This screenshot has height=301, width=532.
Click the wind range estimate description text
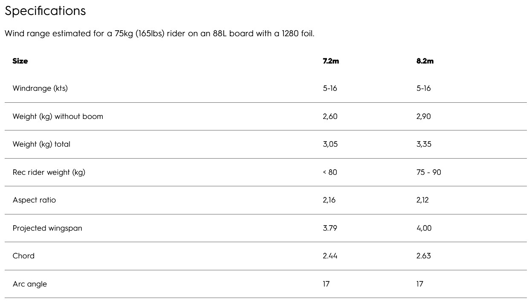159,33
